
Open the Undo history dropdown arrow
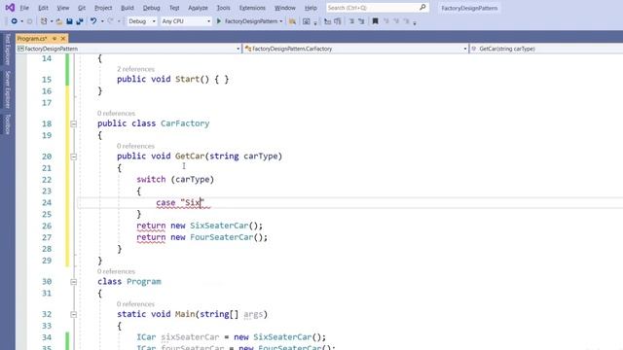102,21
